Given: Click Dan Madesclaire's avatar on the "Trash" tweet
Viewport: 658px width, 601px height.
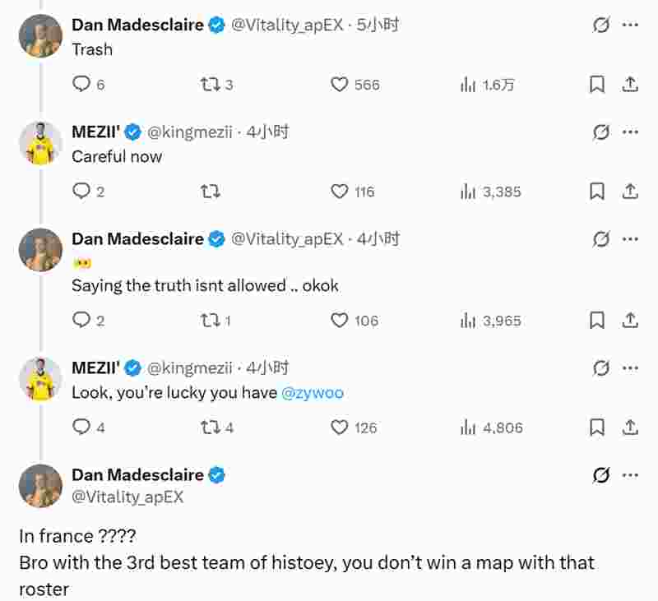Looking at the screenshot, I should 40,35.
